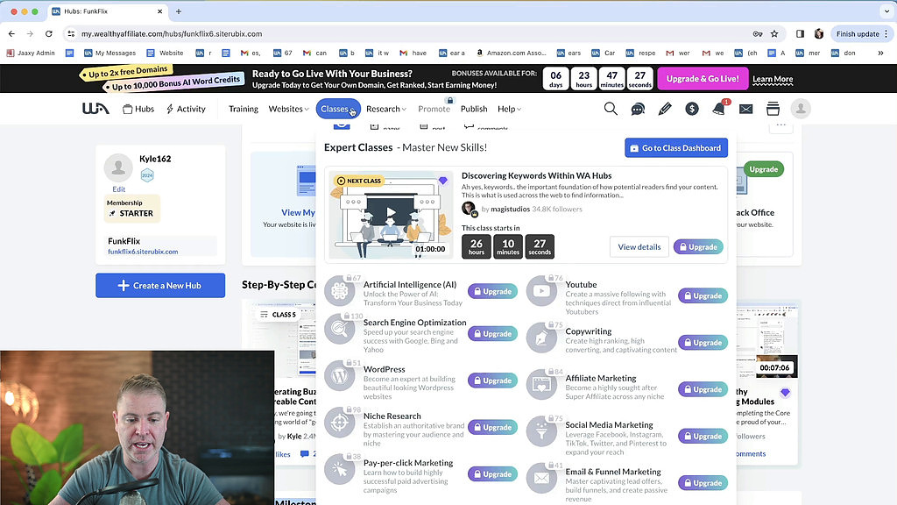
Task: Click Go to Class Dashboard button
Action: (x=675, y=148)
